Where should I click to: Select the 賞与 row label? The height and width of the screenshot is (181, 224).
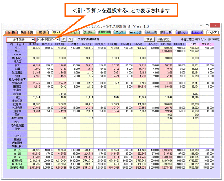(x=17, y=51)
